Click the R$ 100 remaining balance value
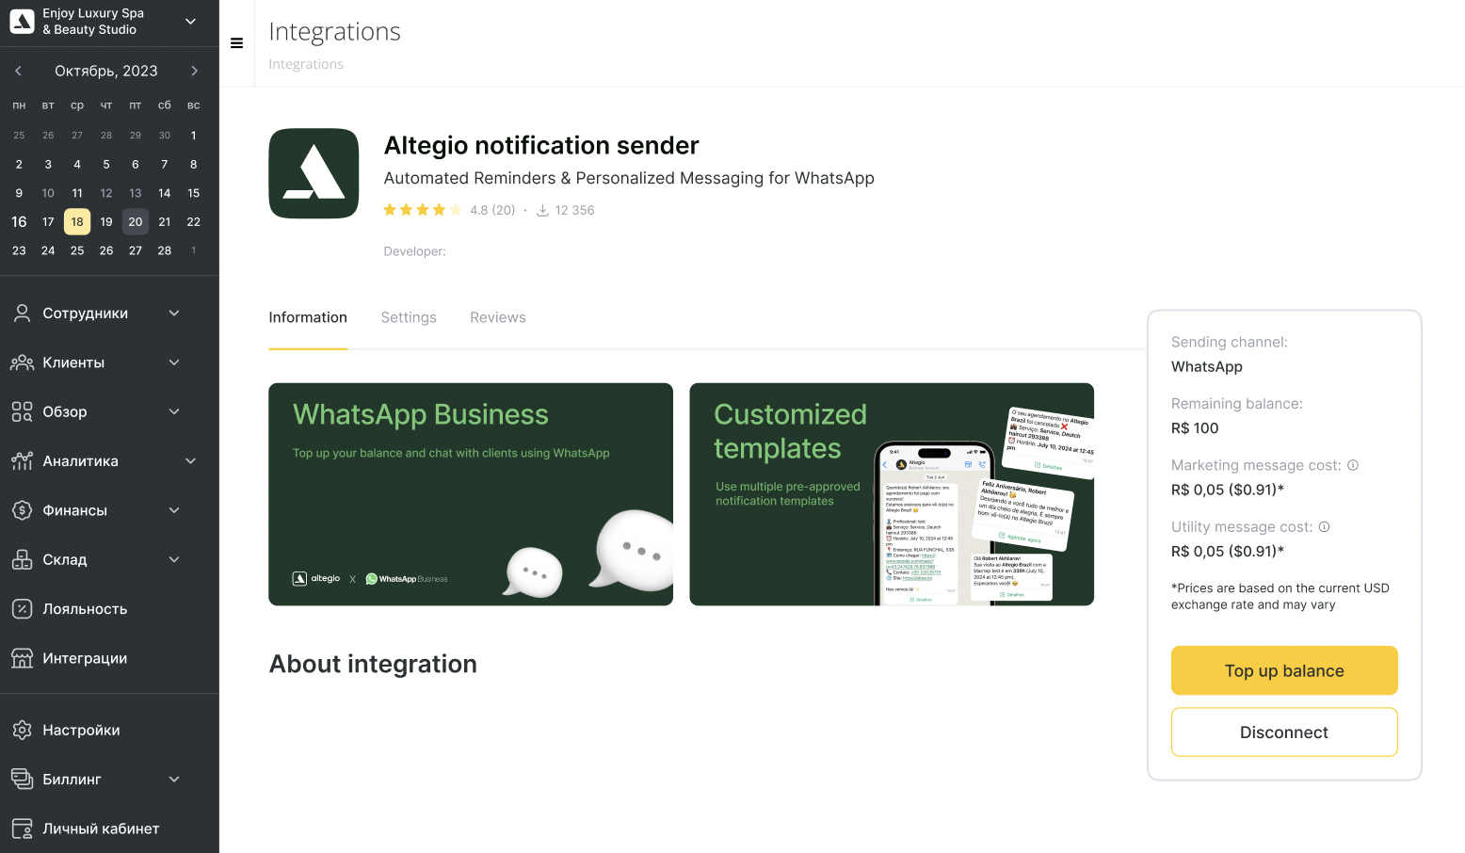 pos(1195,428)
